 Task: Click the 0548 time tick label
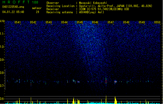[126, 22]
